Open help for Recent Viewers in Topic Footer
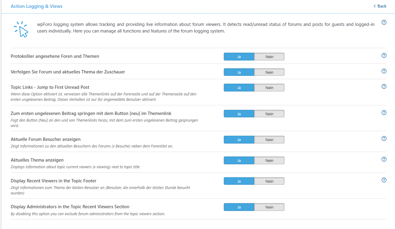Viewport: 395px width, 229px height. 384,180
